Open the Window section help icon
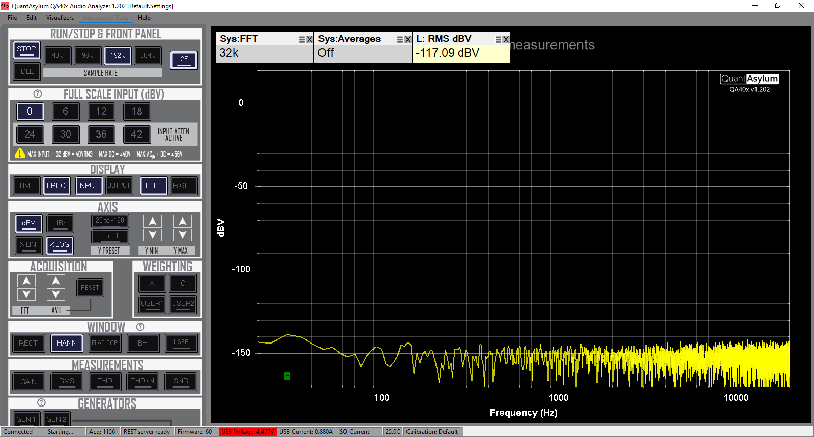The image size is (814, 437). pos(140,327)
